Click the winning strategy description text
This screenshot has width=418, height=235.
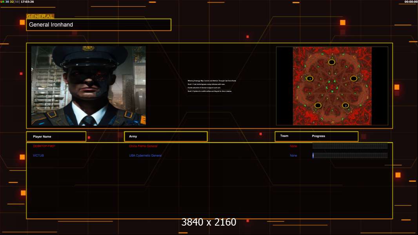pos(212,86)
